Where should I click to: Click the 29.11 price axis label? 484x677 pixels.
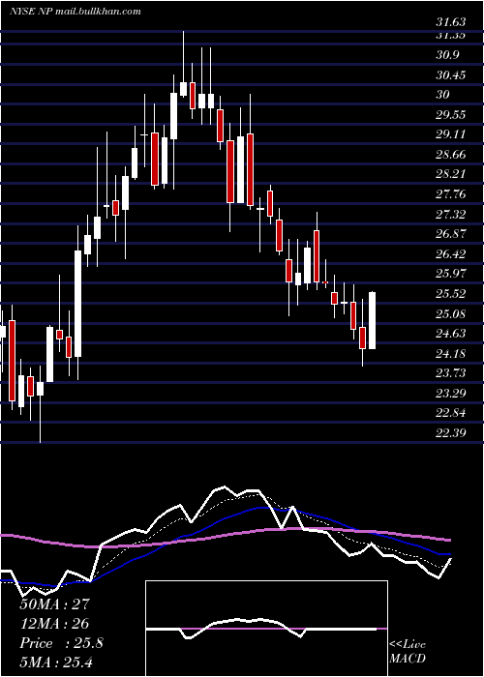451,134
